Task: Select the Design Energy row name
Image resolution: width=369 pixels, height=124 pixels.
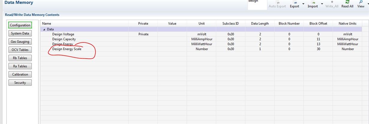Action: (63, 44)
